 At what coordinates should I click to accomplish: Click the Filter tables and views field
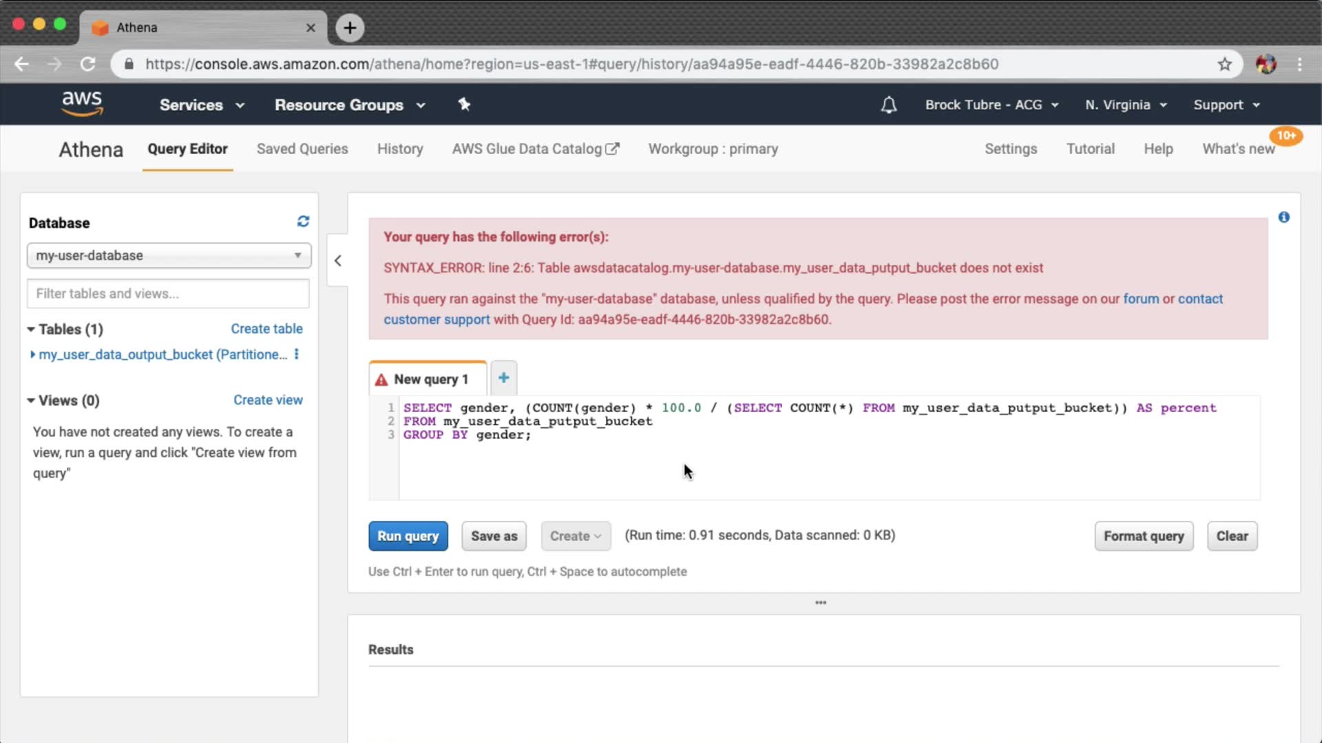pyautogui.click(x=168, y=294)
